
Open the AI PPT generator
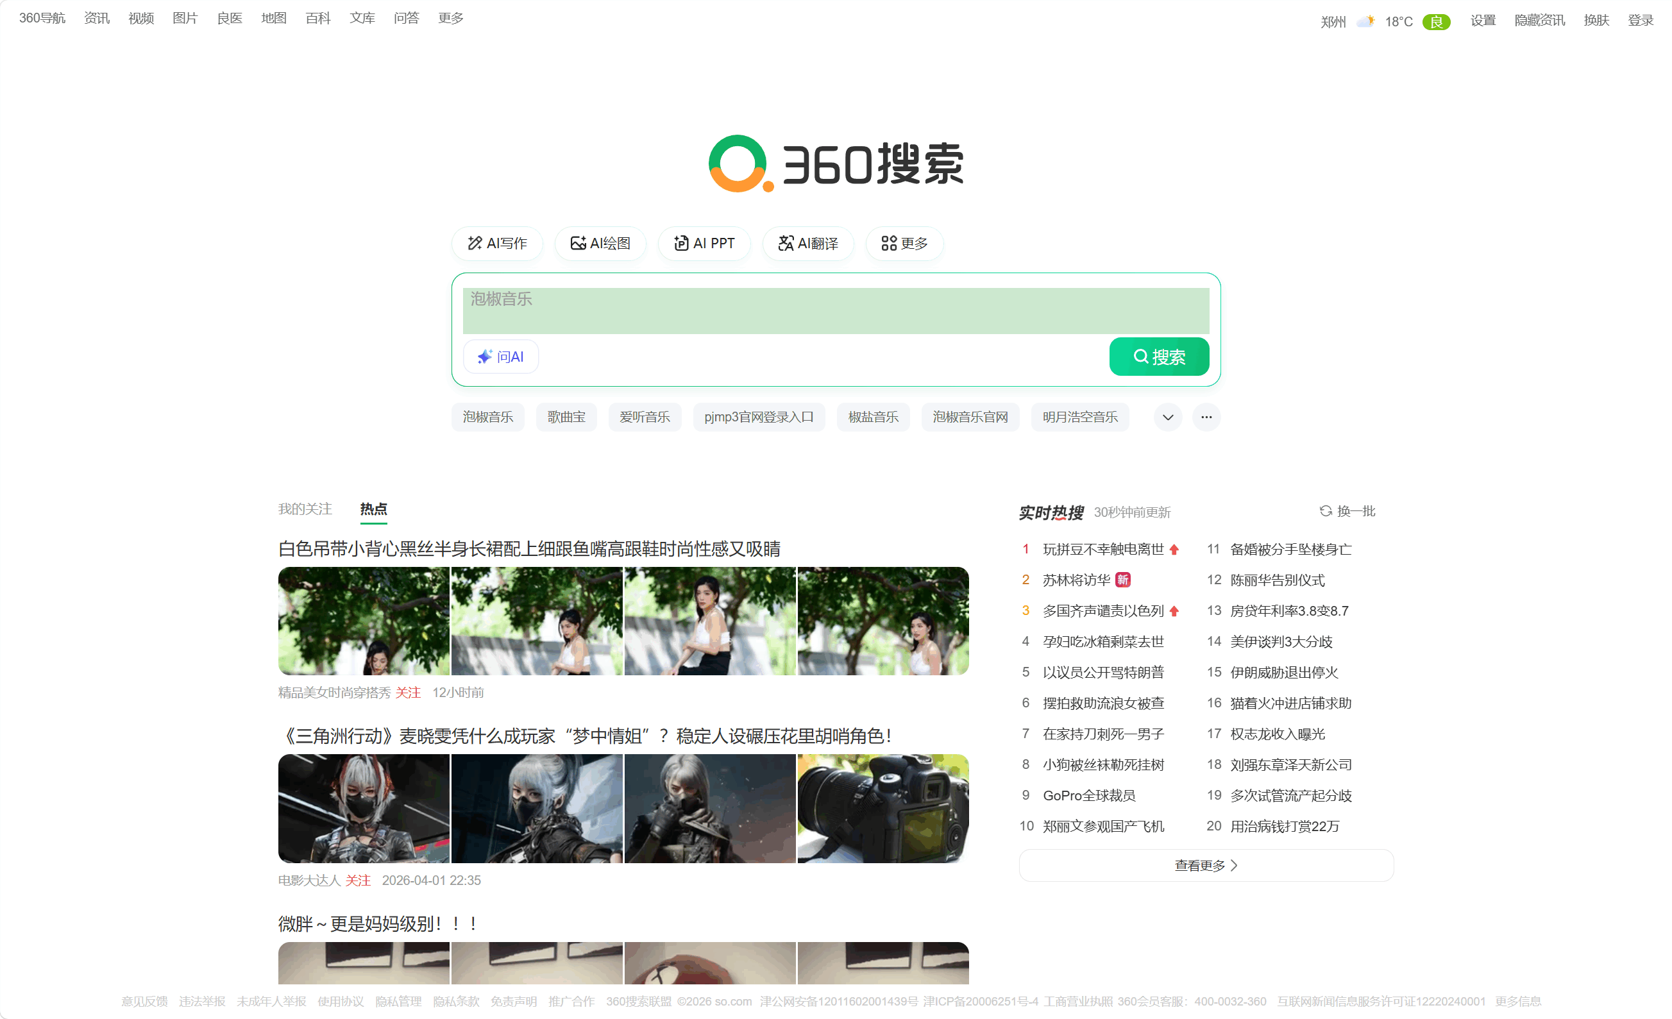pos(704,243)
